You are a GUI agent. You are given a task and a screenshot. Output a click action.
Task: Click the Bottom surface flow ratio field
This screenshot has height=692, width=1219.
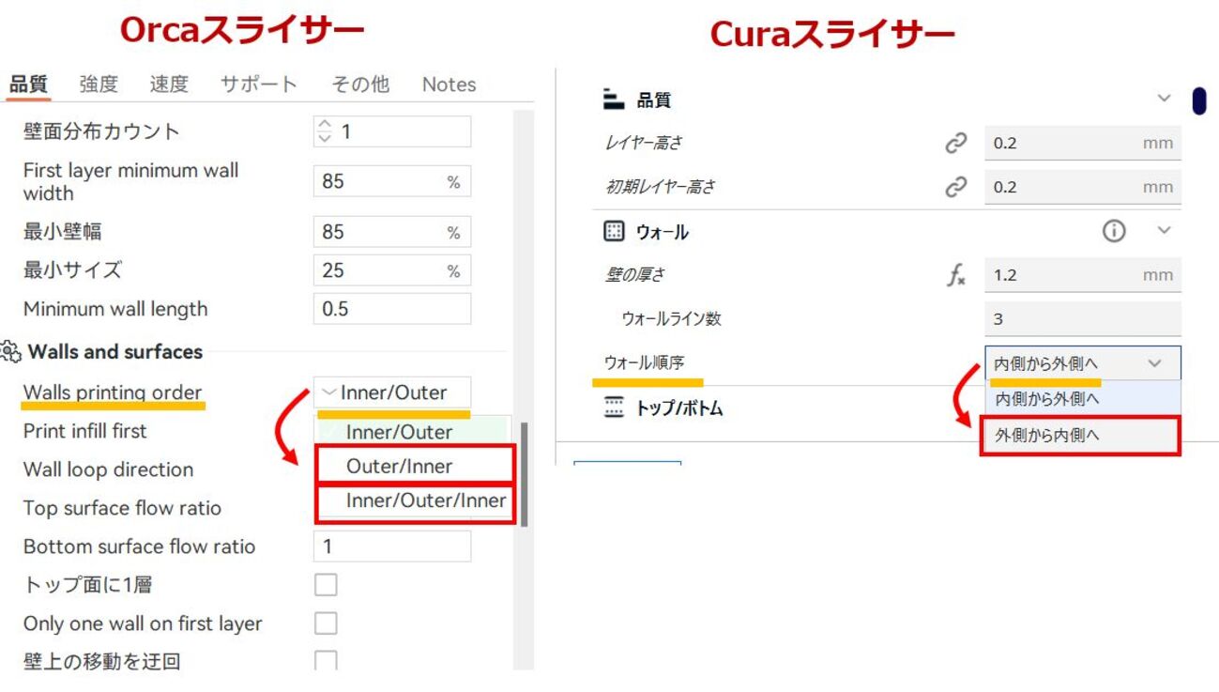[x=392, y=546]
